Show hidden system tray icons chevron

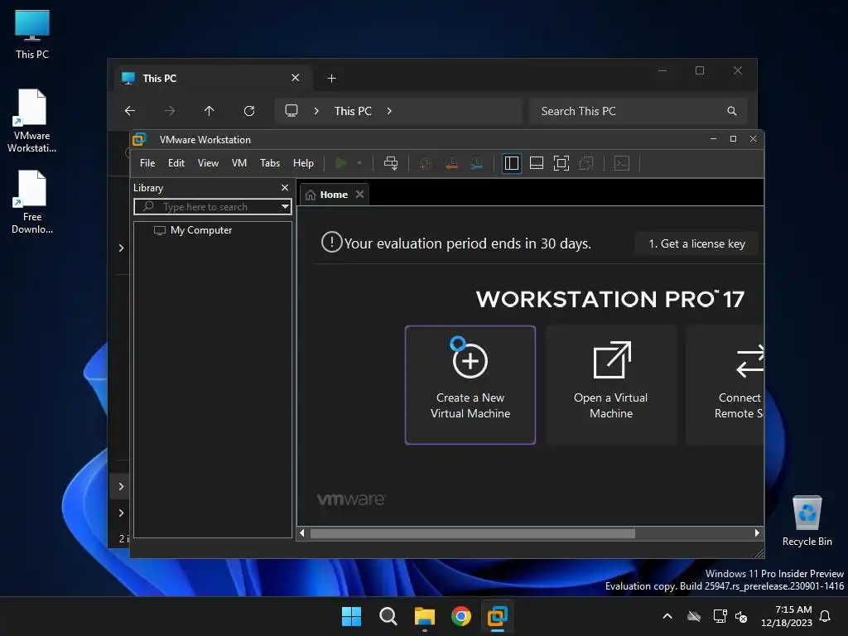[x=668, y=616]
